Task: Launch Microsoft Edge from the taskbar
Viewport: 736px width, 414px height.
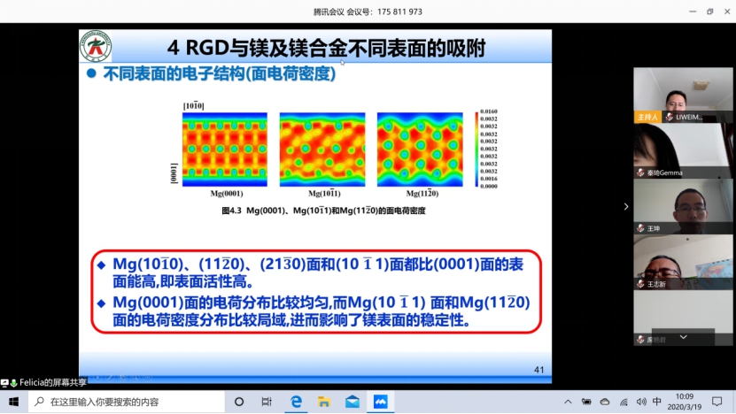Action: [296, 402]
